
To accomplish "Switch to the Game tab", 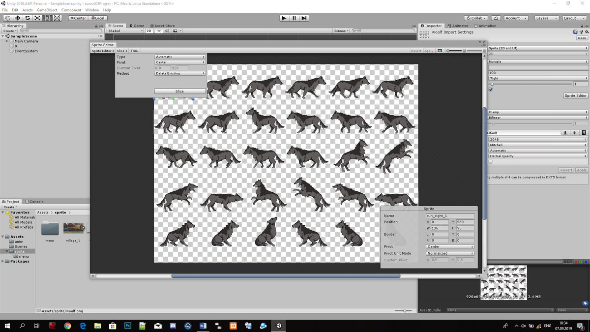I will pos(137,26).
